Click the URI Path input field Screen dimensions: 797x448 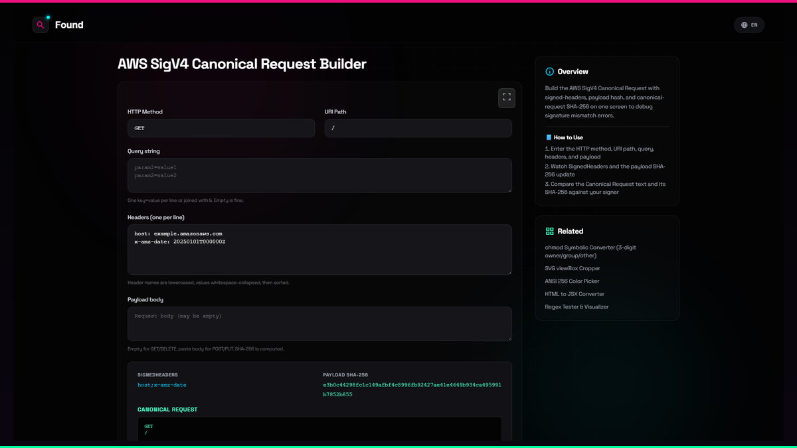coord(418,128)
